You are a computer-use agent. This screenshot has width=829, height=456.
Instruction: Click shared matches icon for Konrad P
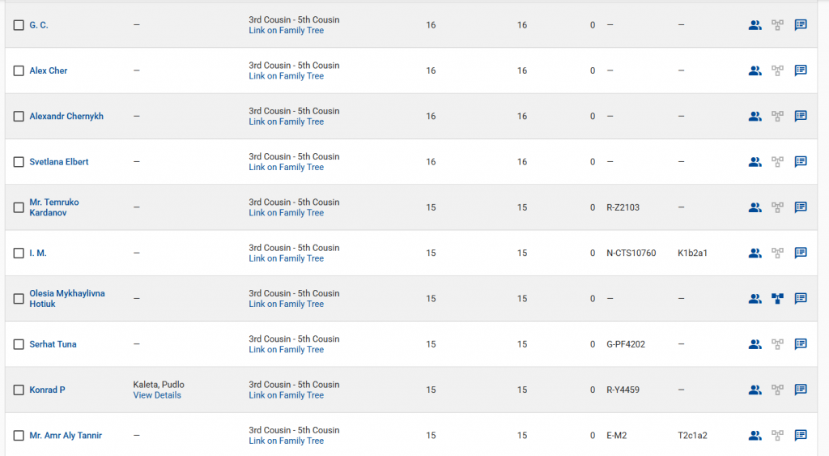[x=755, y=390]
